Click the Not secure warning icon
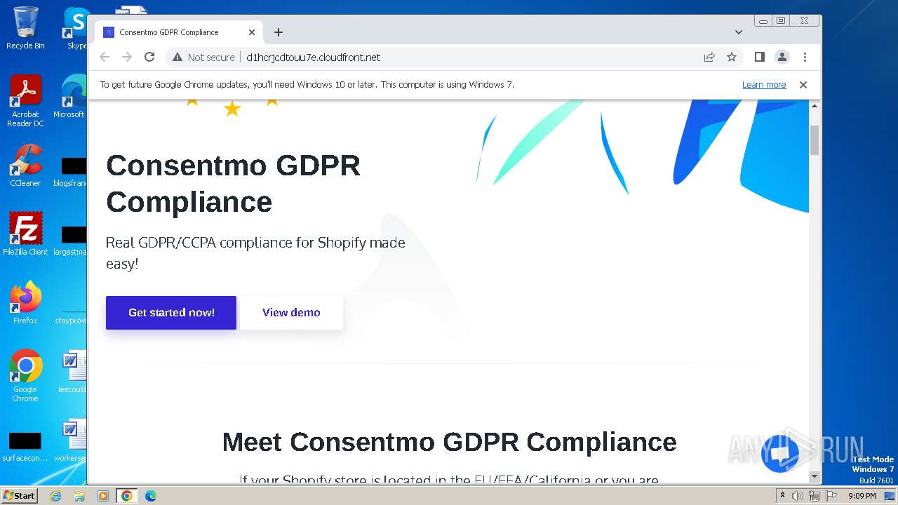This screenshot has height=505, width=898. pos(177,58)
